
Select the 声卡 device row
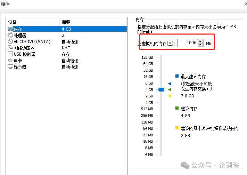click(67, 61)
